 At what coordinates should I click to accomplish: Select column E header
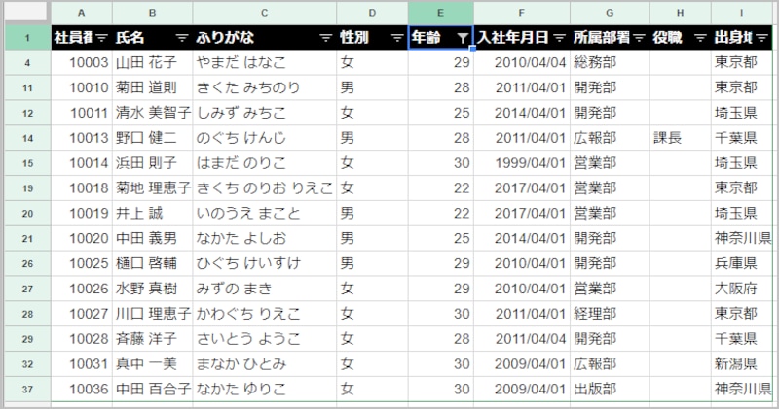pos(441,13)
